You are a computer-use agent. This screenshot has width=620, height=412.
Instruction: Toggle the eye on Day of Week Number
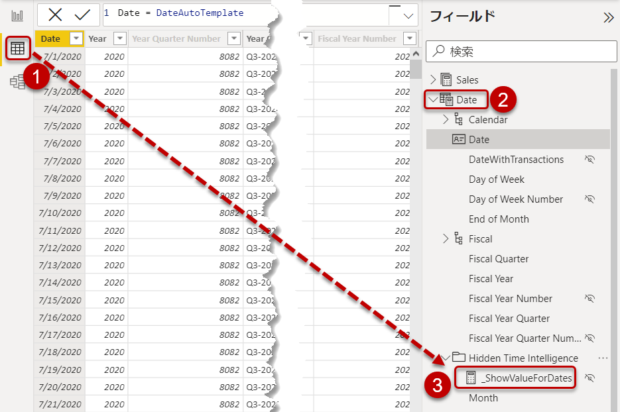coord(590,199)
